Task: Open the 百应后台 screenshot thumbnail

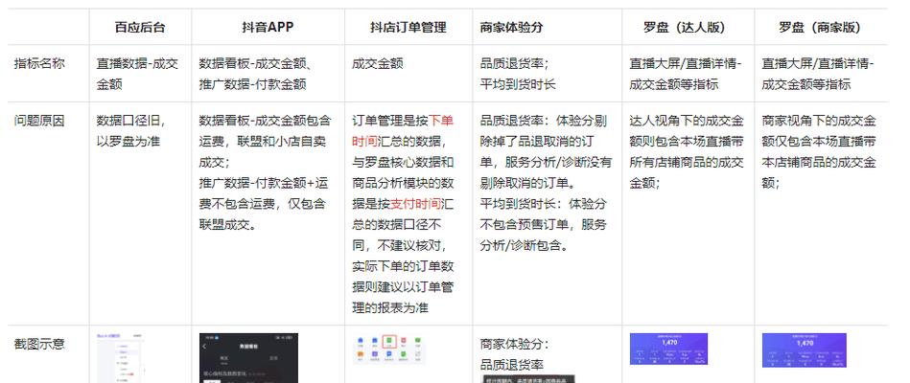Action: click(x=120, y=358)
